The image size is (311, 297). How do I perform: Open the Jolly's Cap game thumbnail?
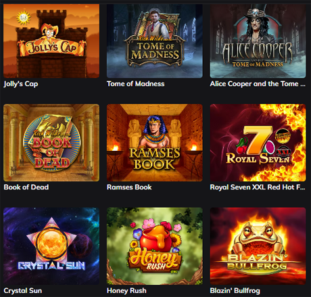[51, 41]
